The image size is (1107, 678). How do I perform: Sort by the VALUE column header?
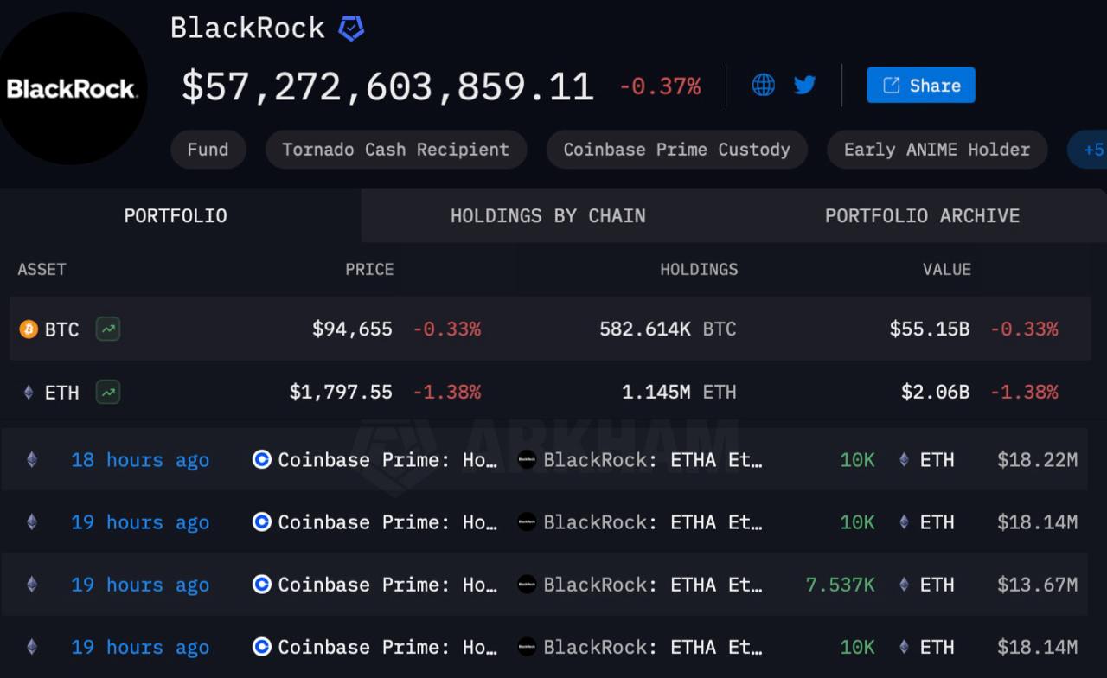pos(947,269)
